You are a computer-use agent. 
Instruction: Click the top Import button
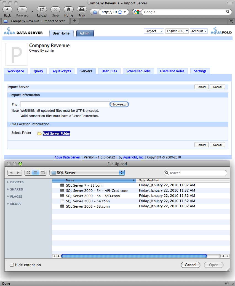pos(201,87)
